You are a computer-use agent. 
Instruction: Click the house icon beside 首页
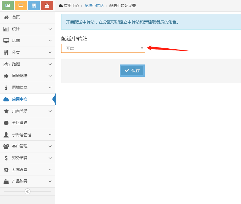[x=6, y=17]
